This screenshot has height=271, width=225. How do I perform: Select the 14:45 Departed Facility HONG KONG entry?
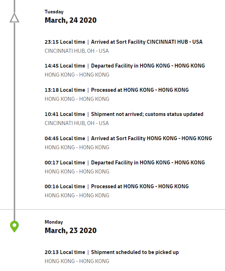coord(148,66)
